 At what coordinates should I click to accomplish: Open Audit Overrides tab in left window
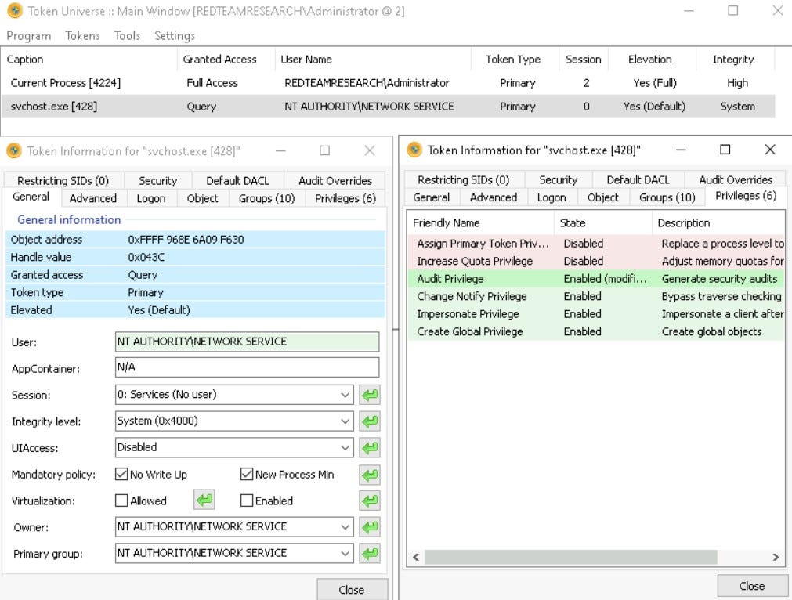click(x=335, y=181)
